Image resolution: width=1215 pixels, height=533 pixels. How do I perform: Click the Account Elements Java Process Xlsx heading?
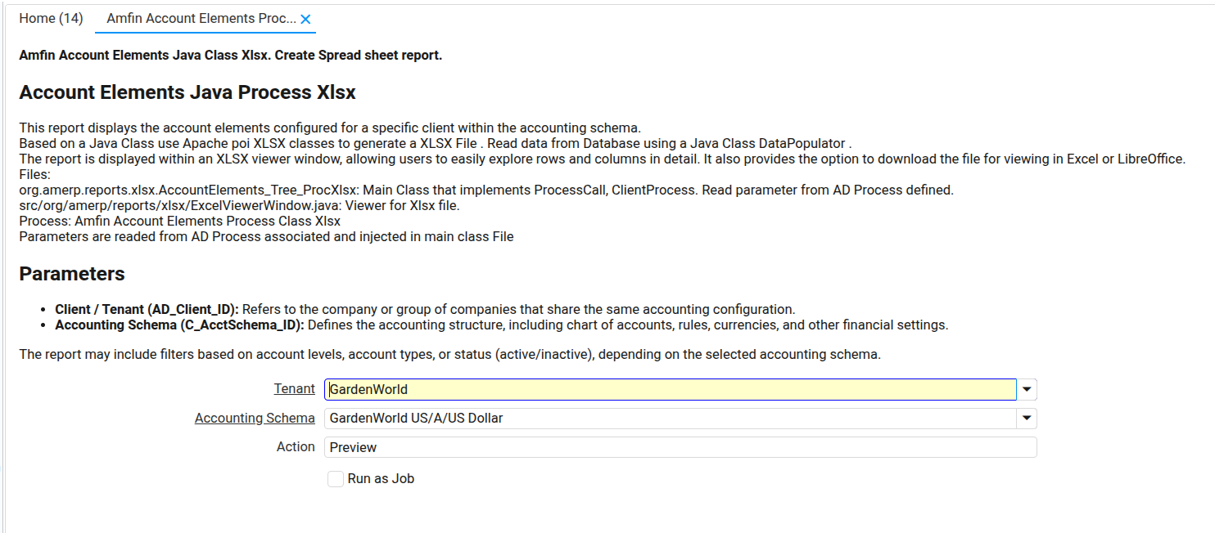(187, 92)
